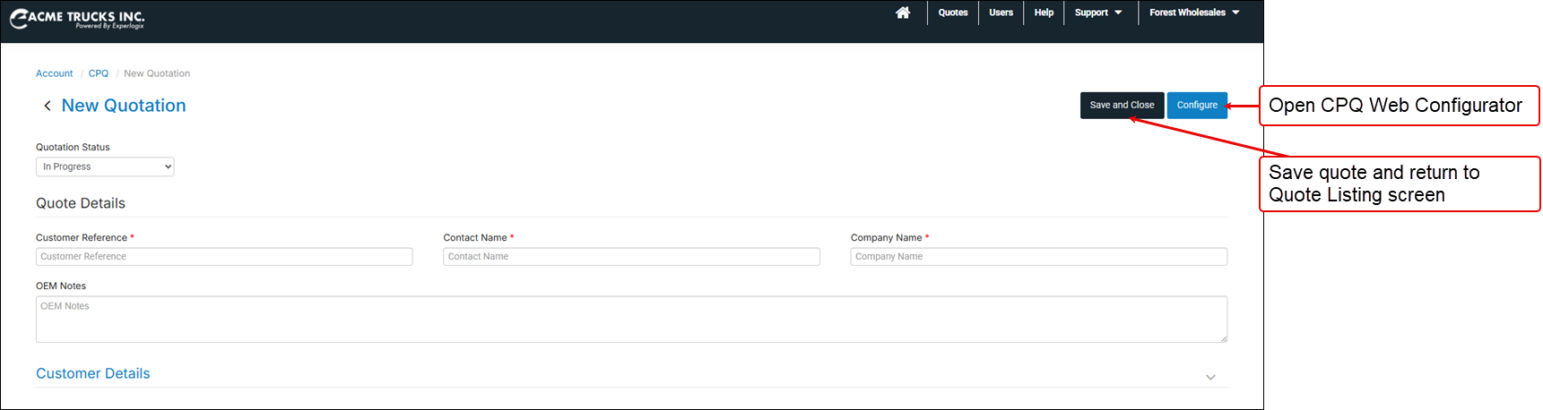
Task: Navigate to the CPQ breadcrumb link
Action: (99, 73)
